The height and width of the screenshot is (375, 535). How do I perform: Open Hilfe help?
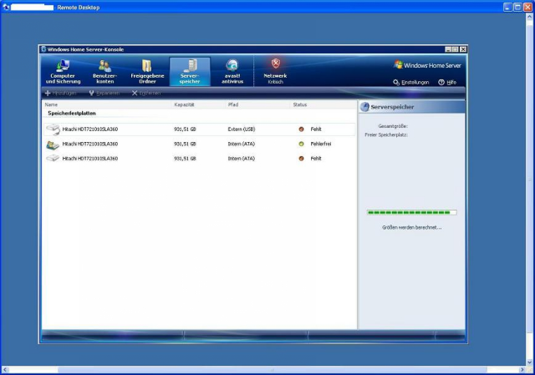click(x=447, y=83)
